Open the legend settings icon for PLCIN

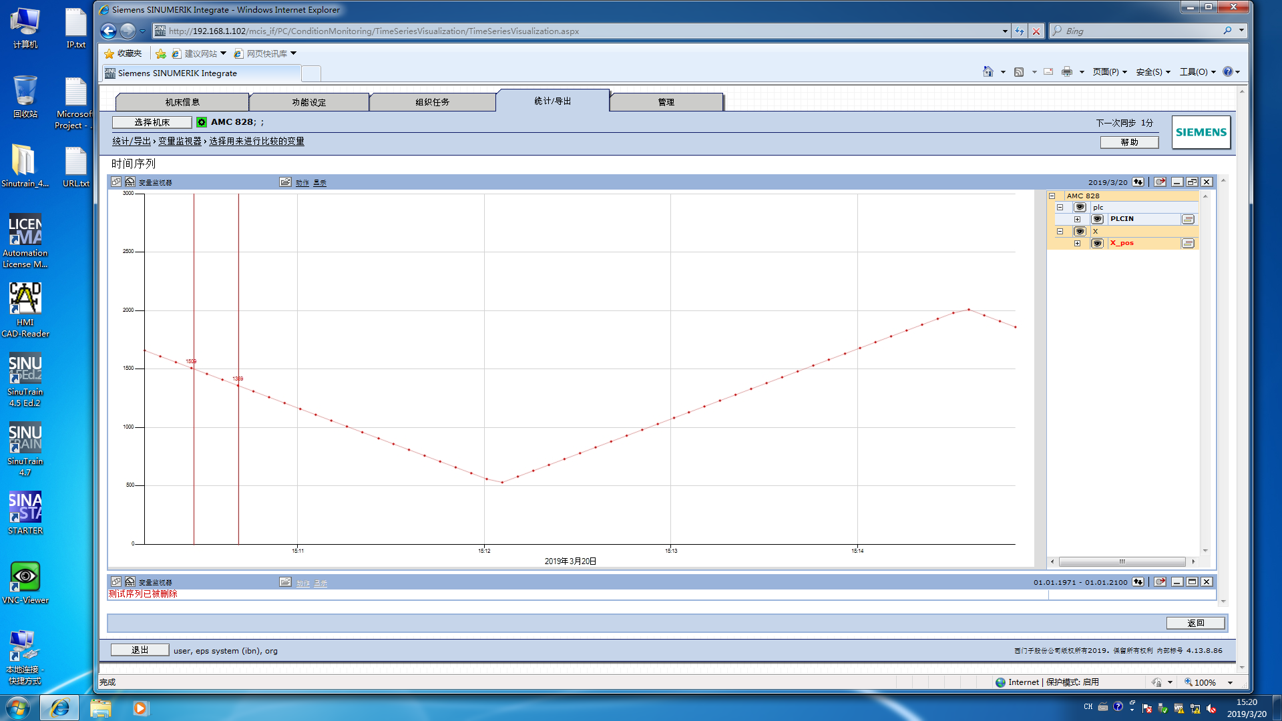[x=1188, y=219]
